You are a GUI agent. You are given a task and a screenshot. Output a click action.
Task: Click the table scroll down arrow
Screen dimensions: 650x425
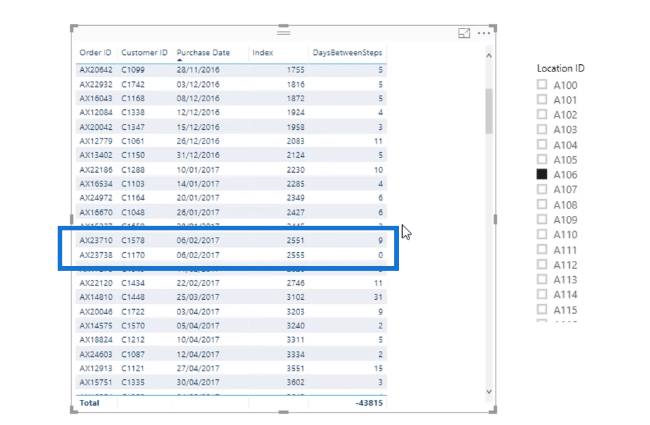[489, 391]
